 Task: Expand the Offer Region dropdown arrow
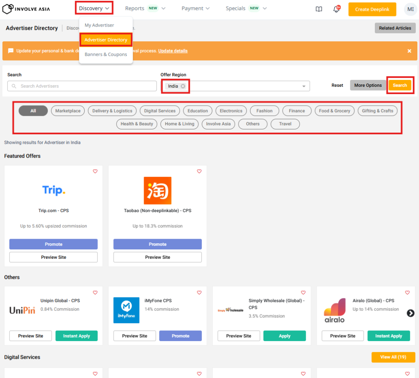click(x=304, y=86)
